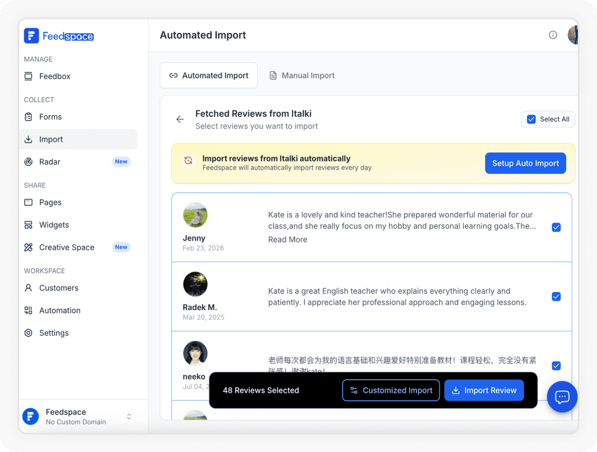Click Fetched Reviews from Italki heading
The width and height of the screenshot is (597, 452).
pos(253,114)
